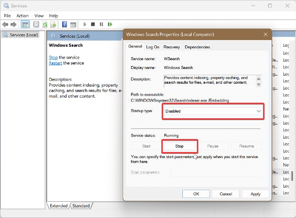Switch to the Standard view tab
The width and height of the screenshot is (296, 218).
[x=81, y=206]
